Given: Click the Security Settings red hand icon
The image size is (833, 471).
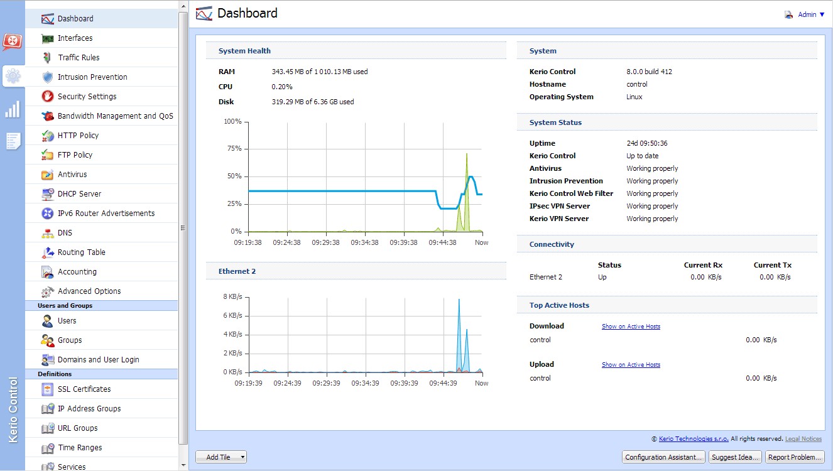Looking at the screenshot, I should point(48,97).
